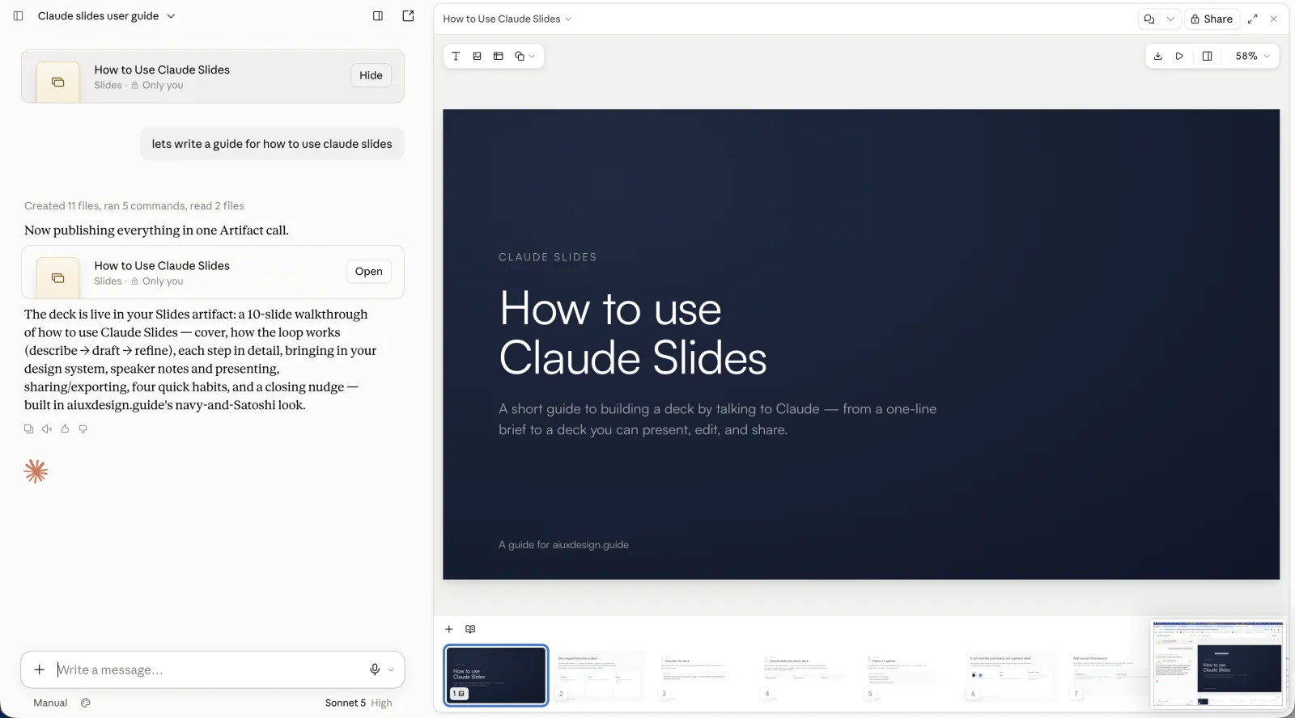Select slide 6 thumbnail

click(1011, 675)
